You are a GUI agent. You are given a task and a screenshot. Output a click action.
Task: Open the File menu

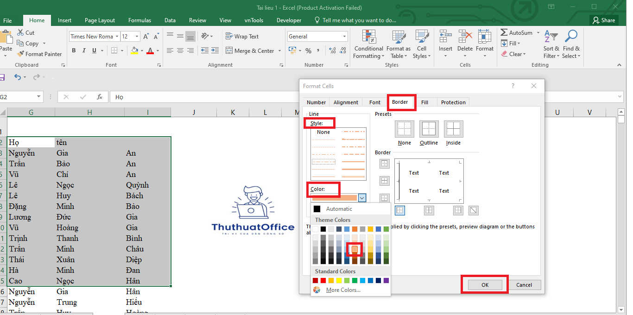click(x=7, y=20)
